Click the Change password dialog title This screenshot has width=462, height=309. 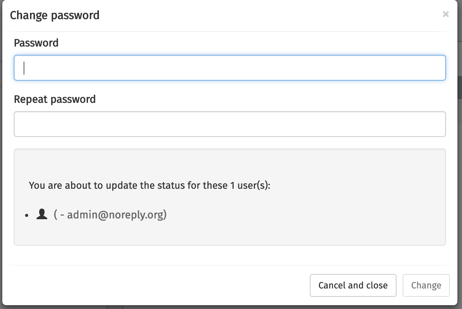click(55, 15)
